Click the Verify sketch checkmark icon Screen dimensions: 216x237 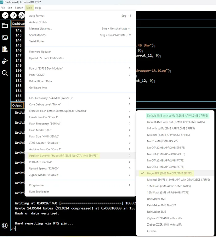tap(5, 15)
